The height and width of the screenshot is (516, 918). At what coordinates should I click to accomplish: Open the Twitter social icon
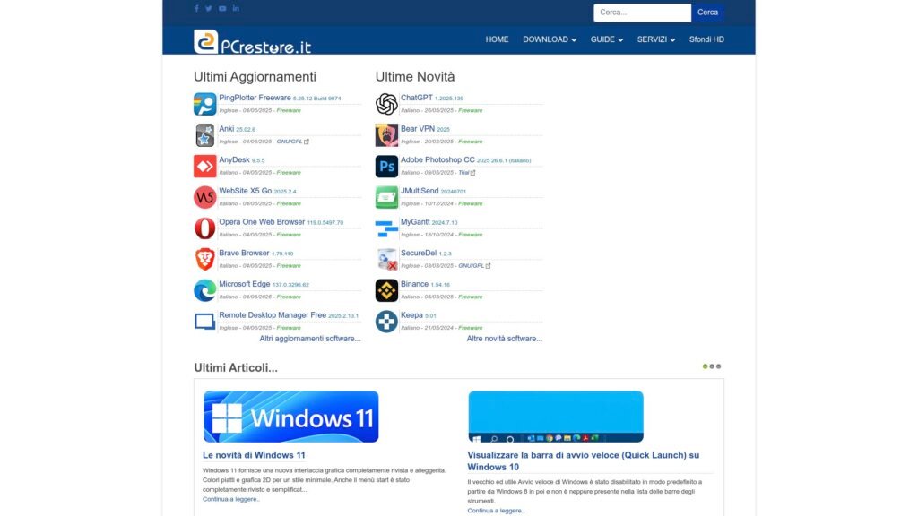[x=208, y=9]
